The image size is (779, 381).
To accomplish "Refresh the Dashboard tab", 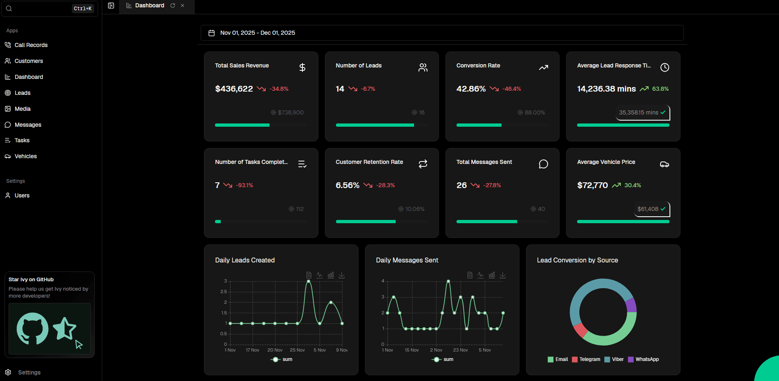I will [x=173, y=5].
